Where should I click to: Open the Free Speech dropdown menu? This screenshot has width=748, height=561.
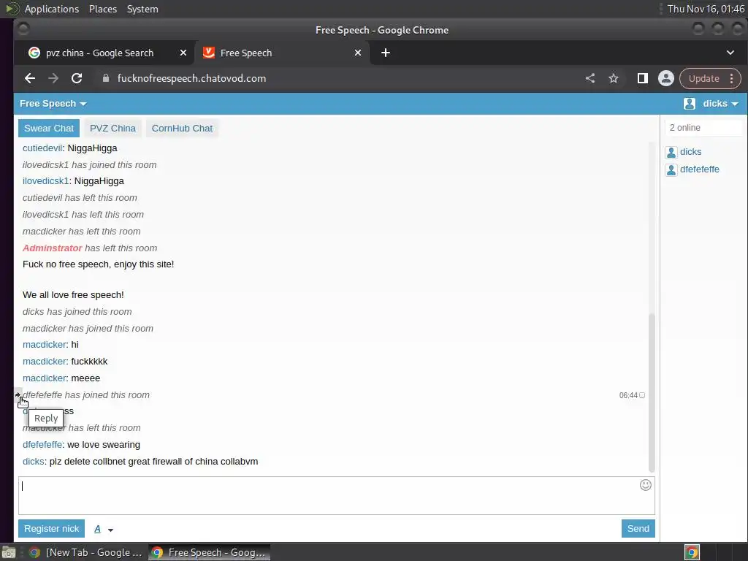click(53, 104)
